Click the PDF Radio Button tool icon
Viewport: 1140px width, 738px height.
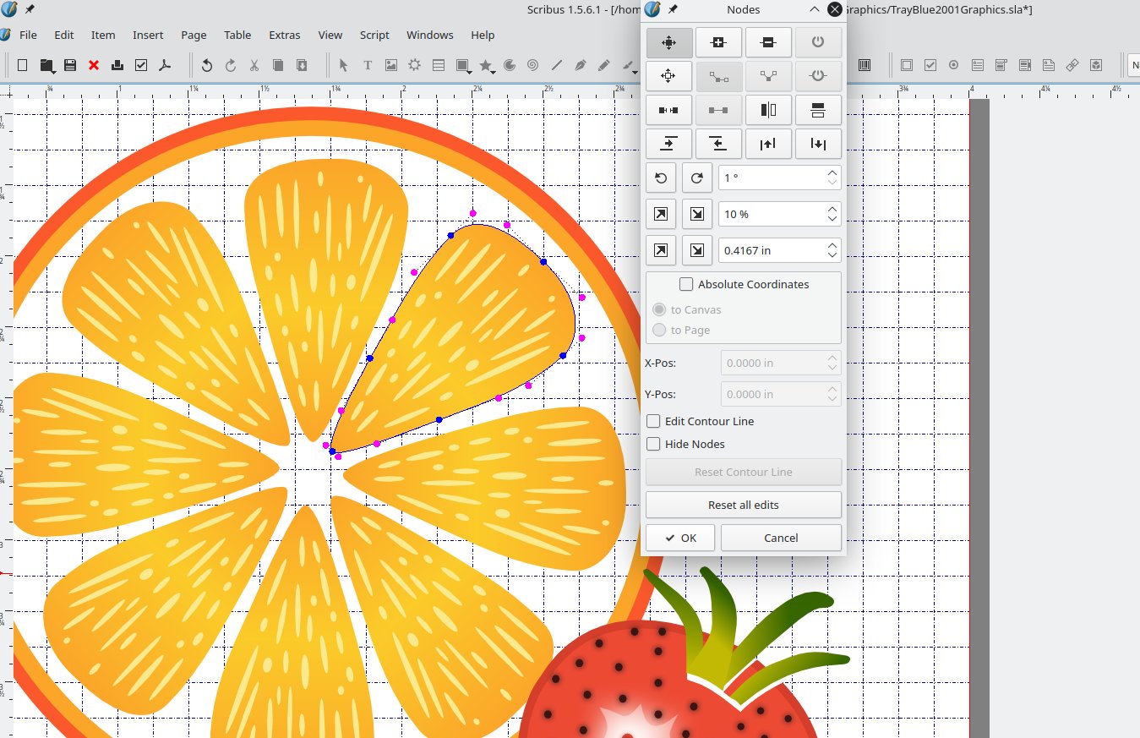954,65
